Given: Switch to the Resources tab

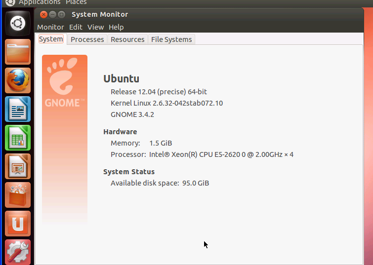Looking at the screenshot, I should 127,39.
